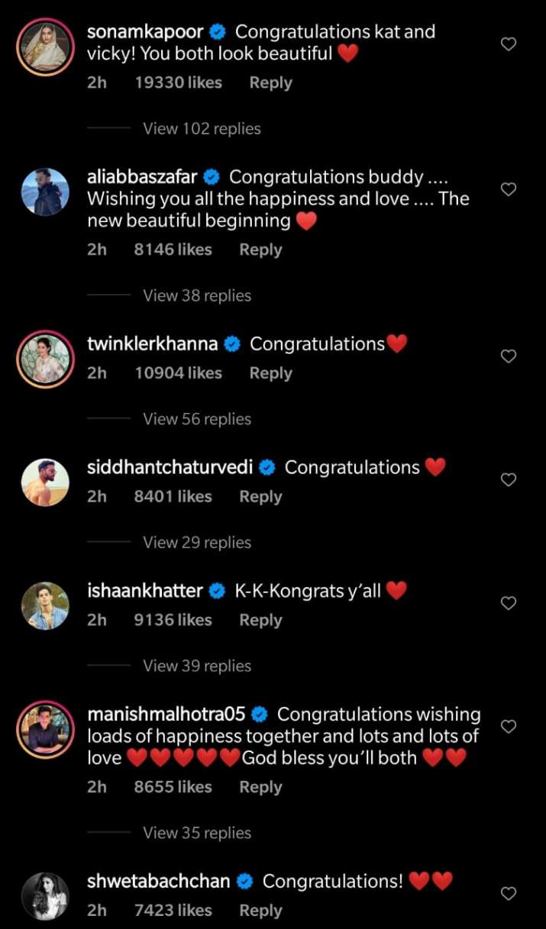Heart siddhantchaturvedi's Congratulations comment
Viewport: 546px width, 929px height.
(509, 479)
